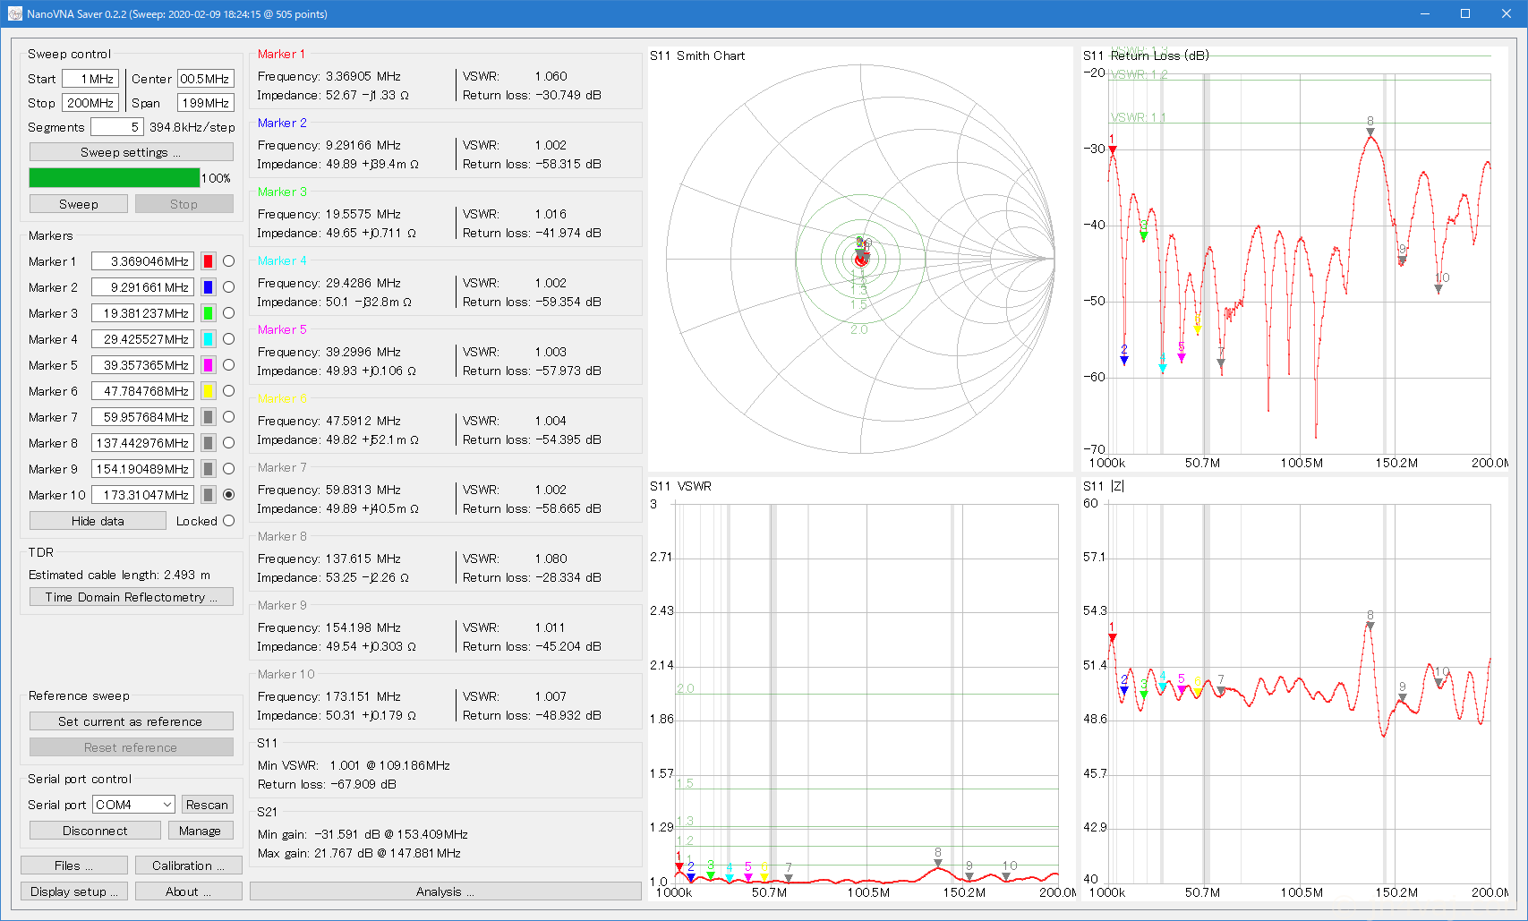The image size is (1528, 921).
Task: Click S21 Max gain 21.767 dB text
Action: pyautogui.click(x=359, y=853)
